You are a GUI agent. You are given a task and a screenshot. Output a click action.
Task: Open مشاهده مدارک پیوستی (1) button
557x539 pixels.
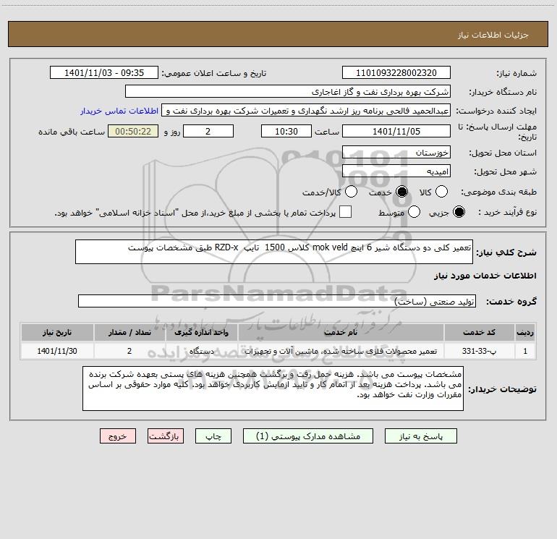coord(308,436)
